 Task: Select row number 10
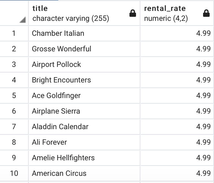(x=14, y=173)
